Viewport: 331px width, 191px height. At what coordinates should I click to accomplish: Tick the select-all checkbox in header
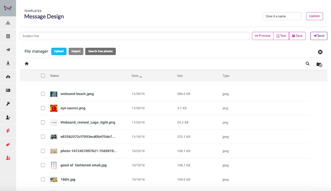pos(43,76)
